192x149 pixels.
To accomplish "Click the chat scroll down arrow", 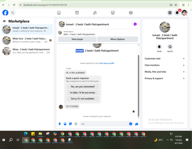I will (x=138, y=118).
